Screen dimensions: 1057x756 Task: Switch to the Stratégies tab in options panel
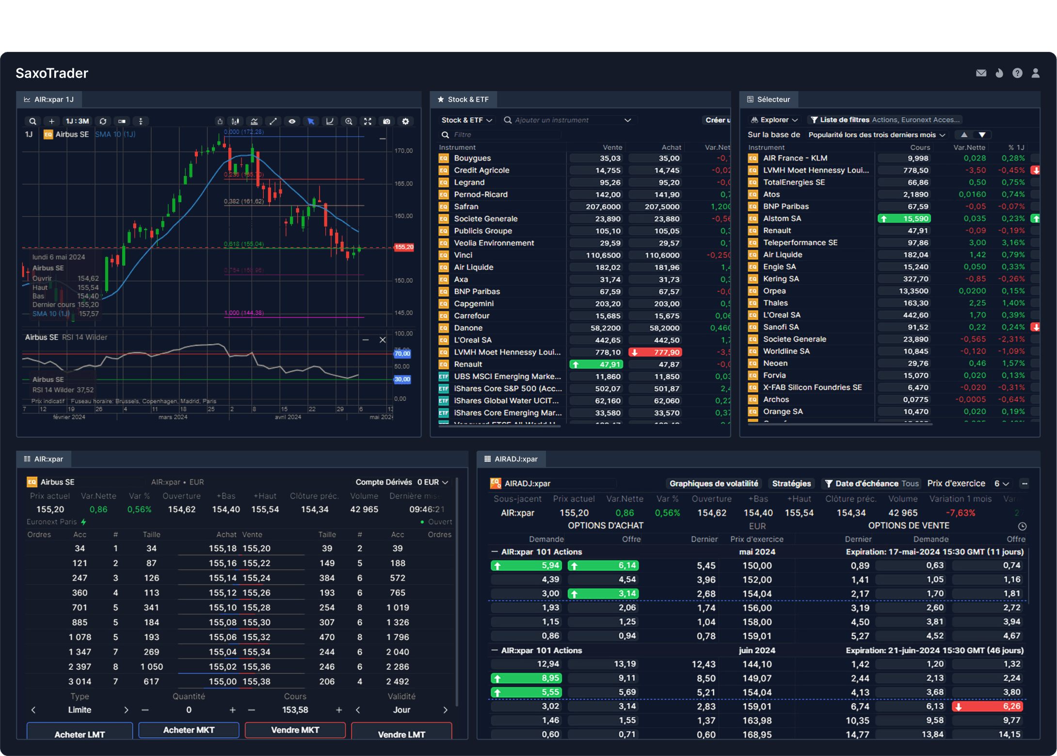(x=792, y=483)
